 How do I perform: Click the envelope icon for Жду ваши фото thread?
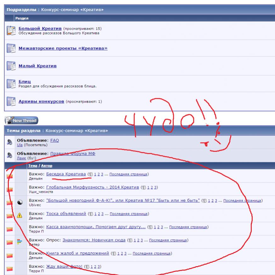(x=9, y=268)
